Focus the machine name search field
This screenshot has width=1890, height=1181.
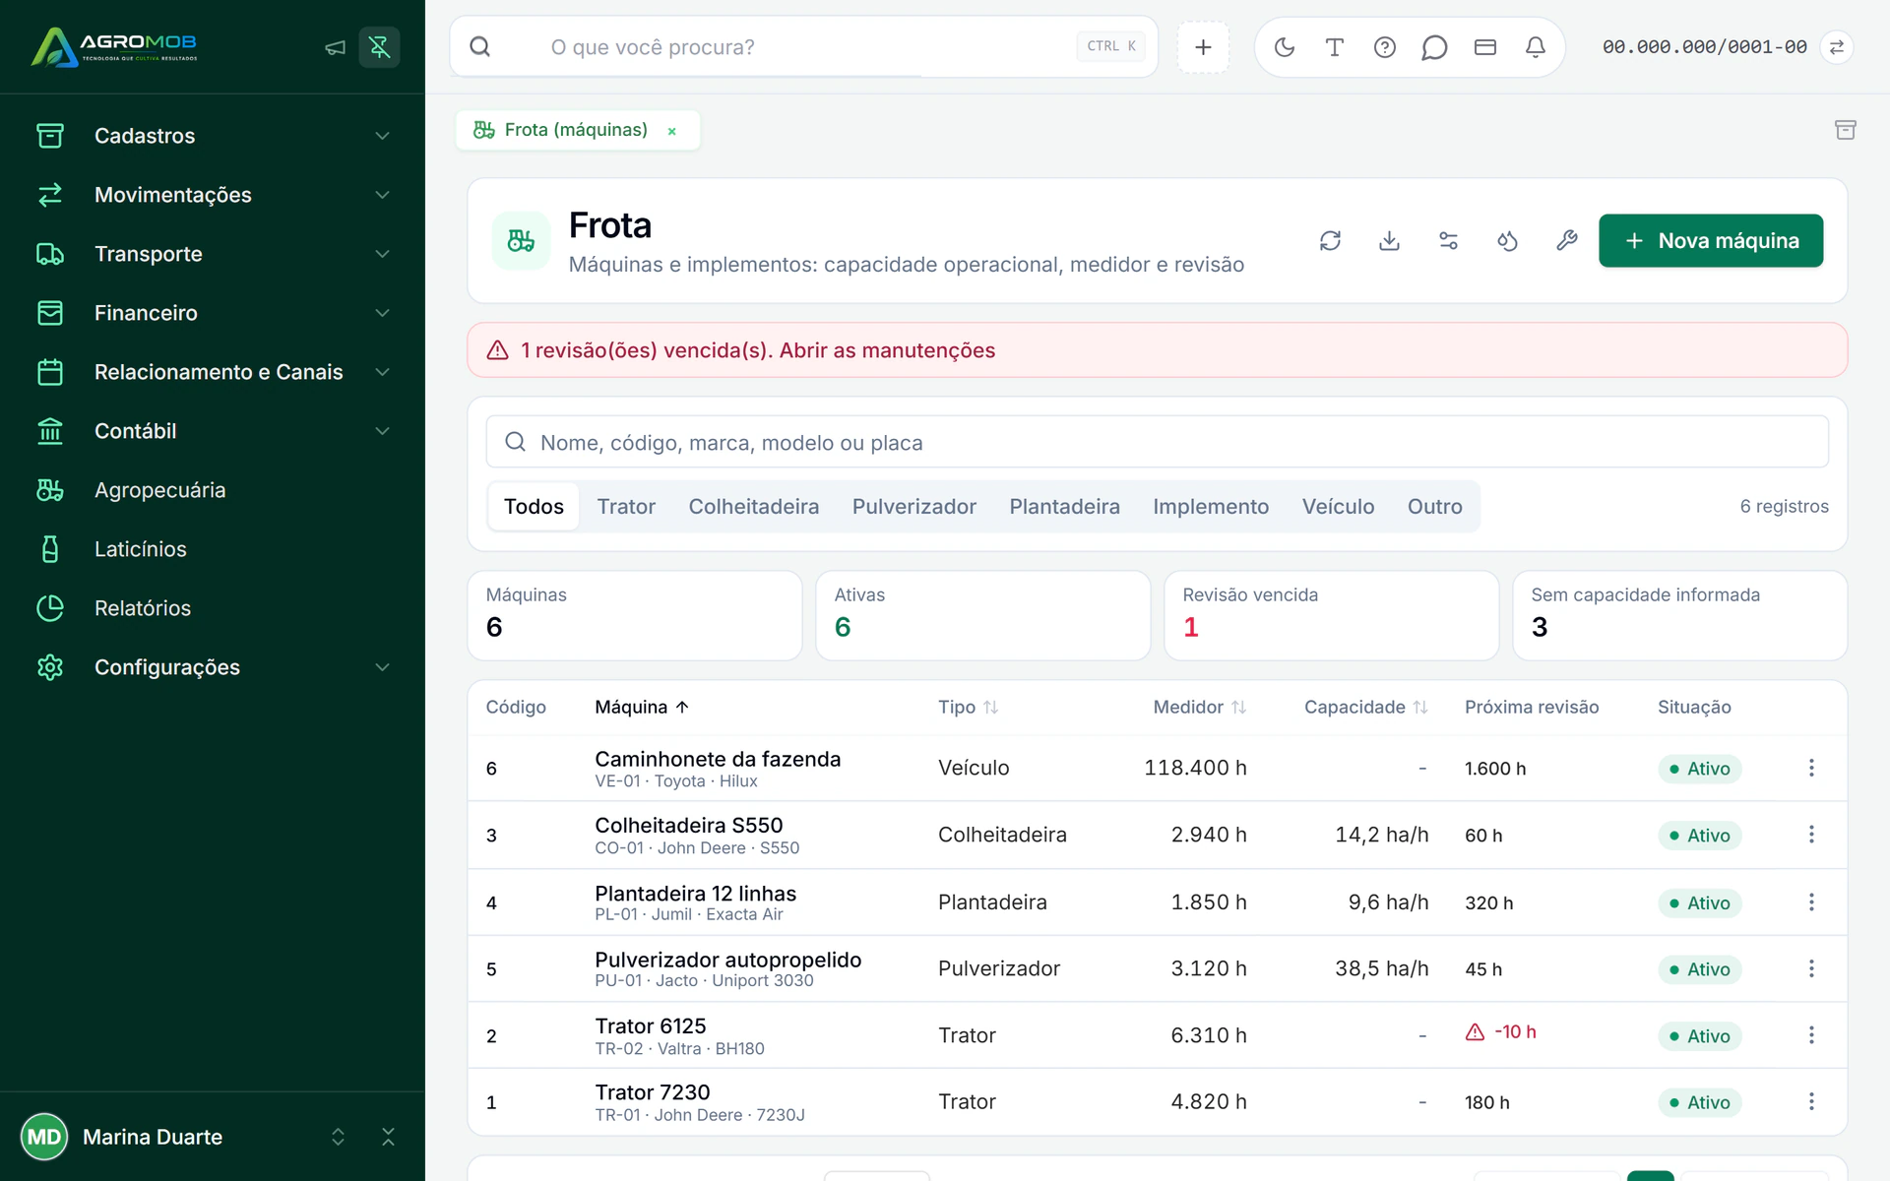click(1157, 442)
